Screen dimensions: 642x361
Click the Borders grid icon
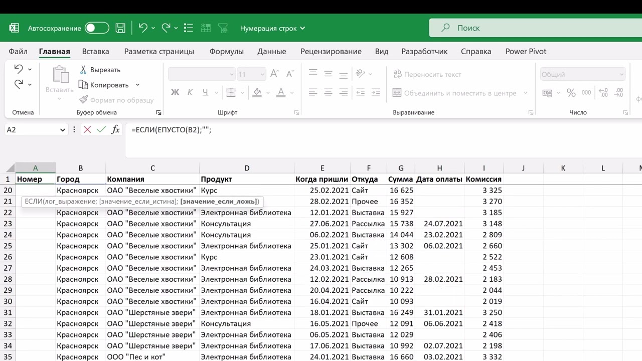point(231,92)
